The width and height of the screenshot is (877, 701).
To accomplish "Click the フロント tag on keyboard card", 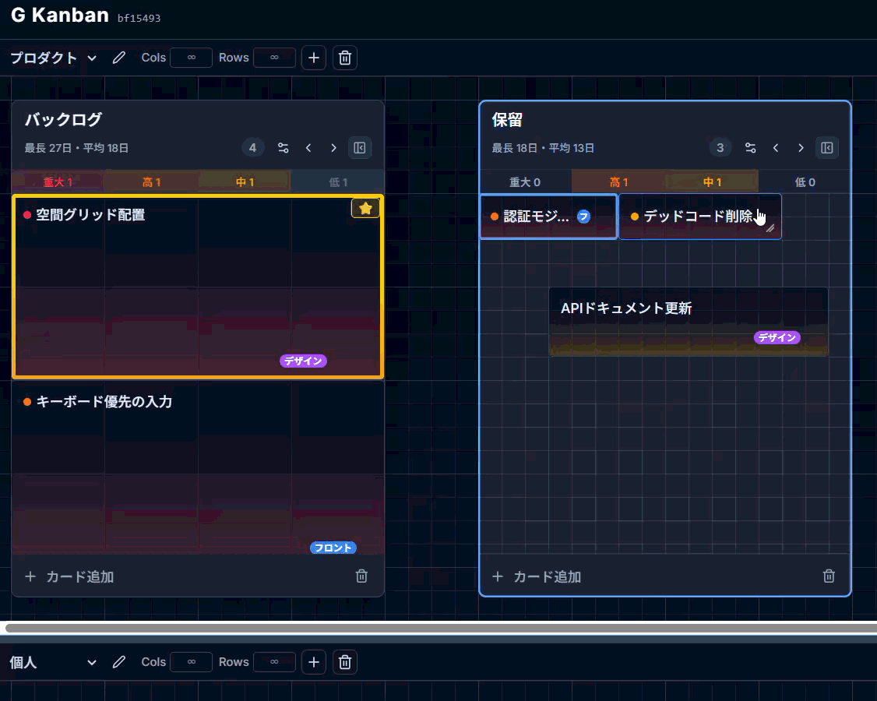I will coord(333,548).
